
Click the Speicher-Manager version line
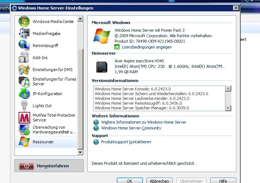tap(142, 108)
